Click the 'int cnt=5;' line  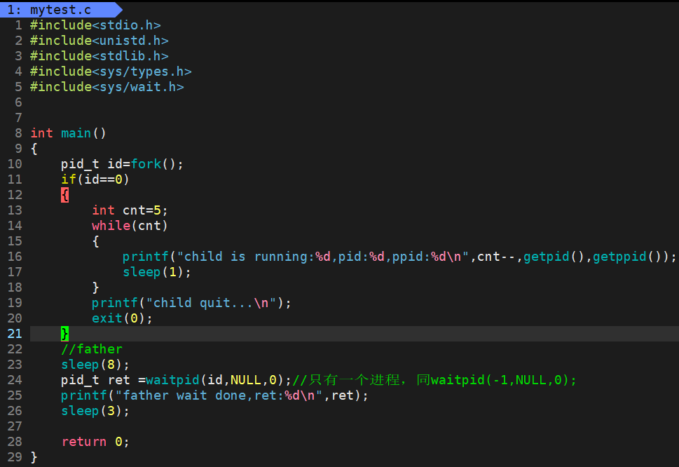click(x=130, y=210)
